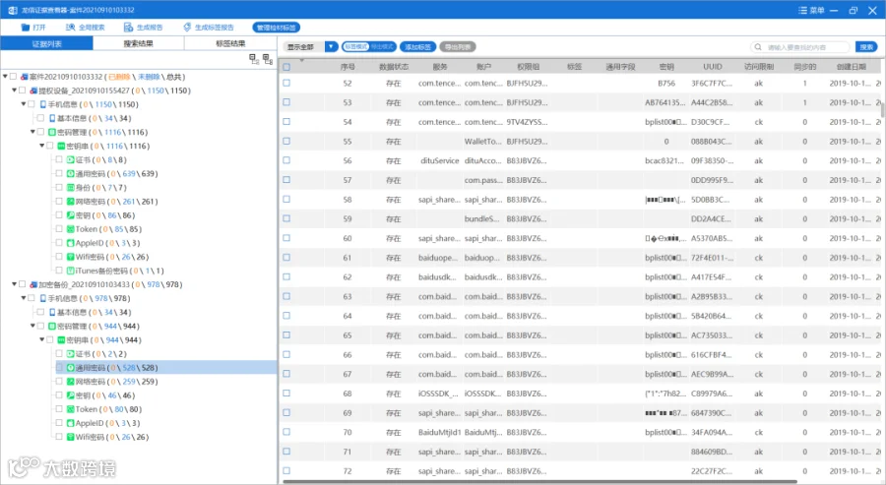Image resolution: width=886 pixels, height=485 pixels.
Task: Check the 通用密码 (0\528\528) tree checkbox
Action: [59, 368]
